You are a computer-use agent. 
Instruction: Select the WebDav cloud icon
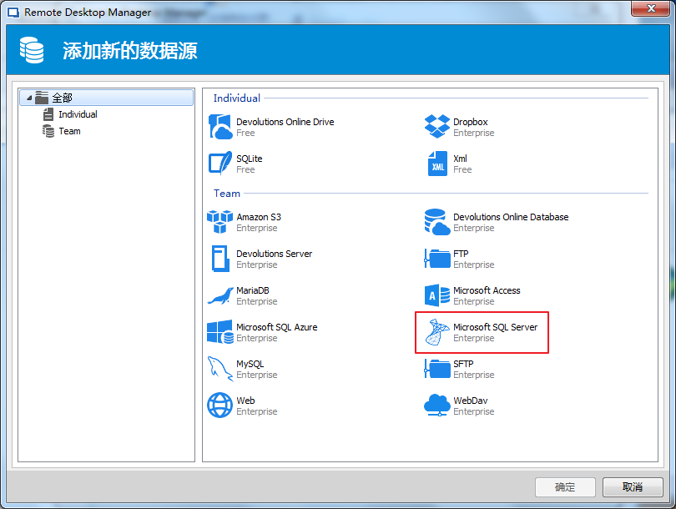click(437, 406)
